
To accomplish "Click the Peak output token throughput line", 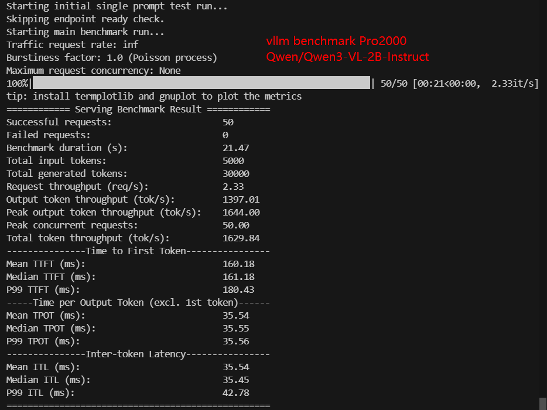I will (134, 213).
